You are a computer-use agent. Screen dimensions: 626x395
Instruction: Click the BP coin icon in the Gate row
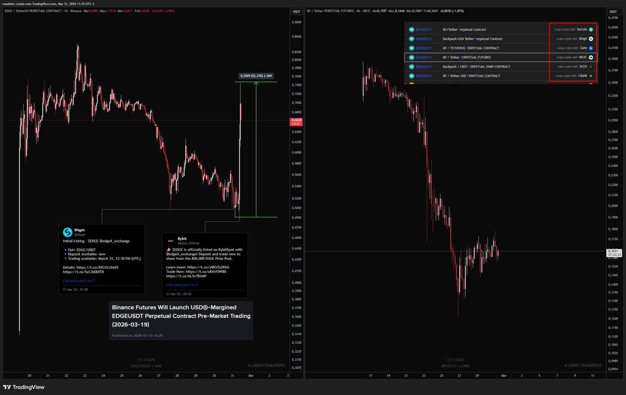[x=411, y=48]
